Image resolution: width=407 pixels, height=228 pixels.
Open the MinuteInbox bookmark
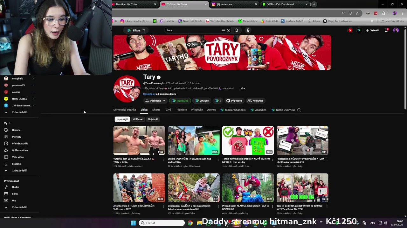[x=247, y=21]
